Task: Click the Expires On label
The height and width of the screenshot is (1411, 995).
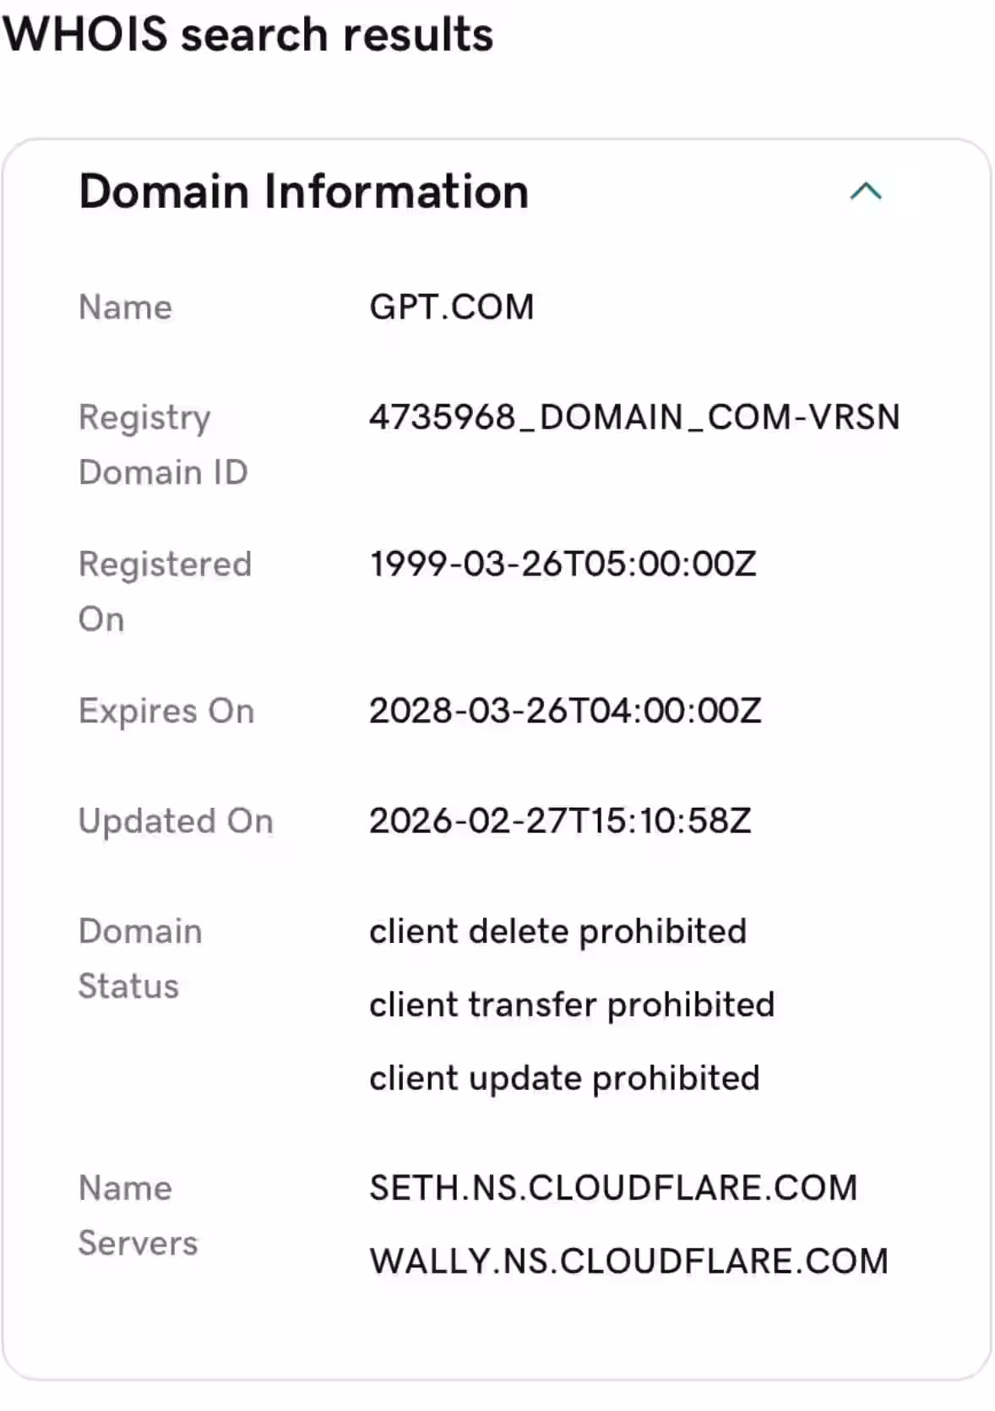Action: click(x=166, y=711)
